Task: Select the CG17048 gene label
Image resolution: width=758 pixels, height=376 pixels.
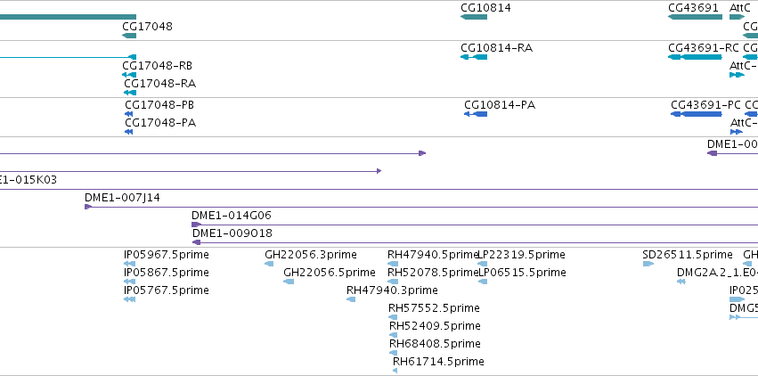Action: (x=147, y=27)
